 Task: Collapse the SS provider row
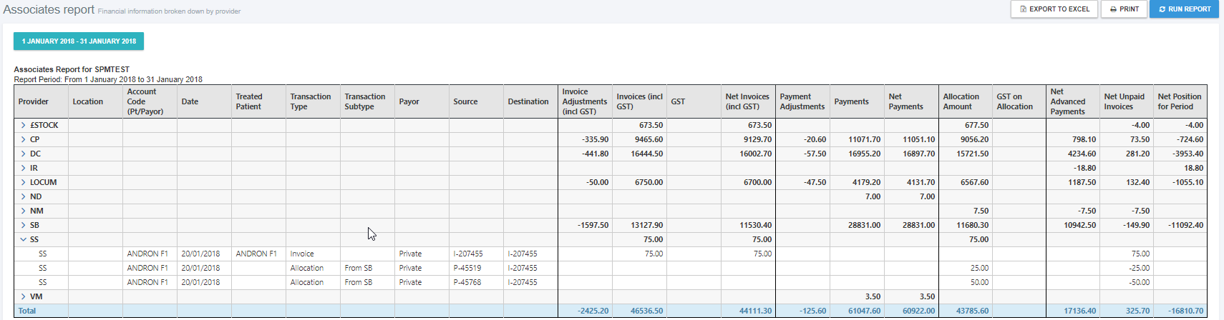tap(23, 239)
